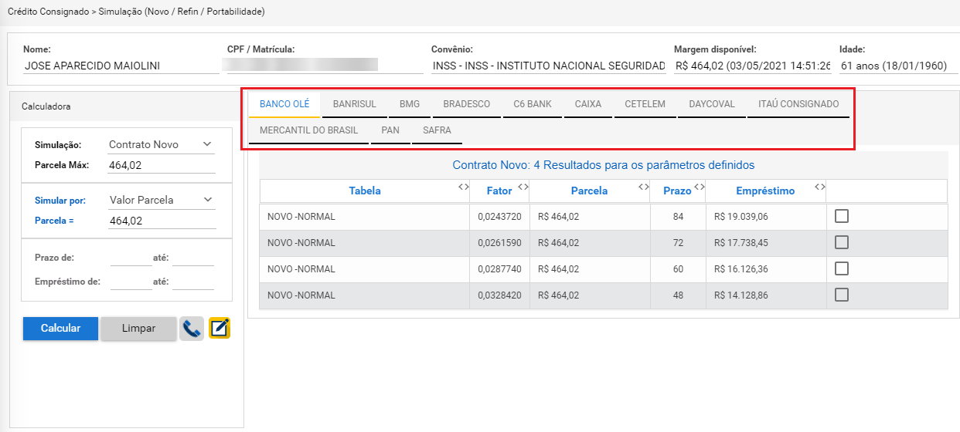Click the Parcela Máx input field

coord(162,165)
